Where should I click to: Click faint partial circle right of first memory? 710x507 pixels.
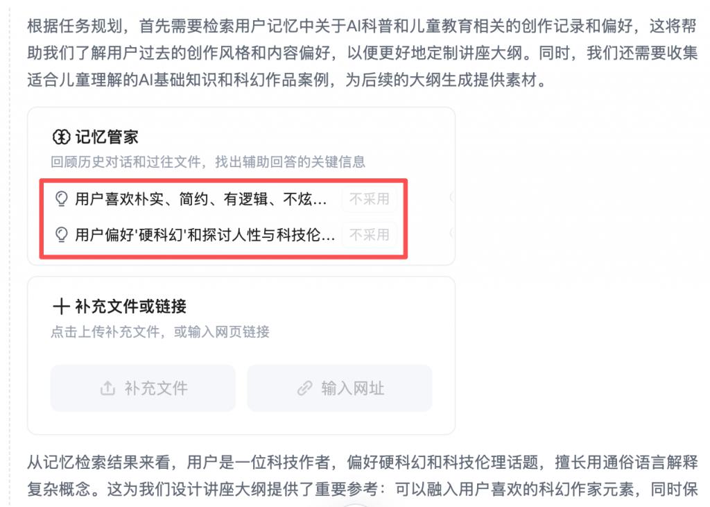pos(452,198)
